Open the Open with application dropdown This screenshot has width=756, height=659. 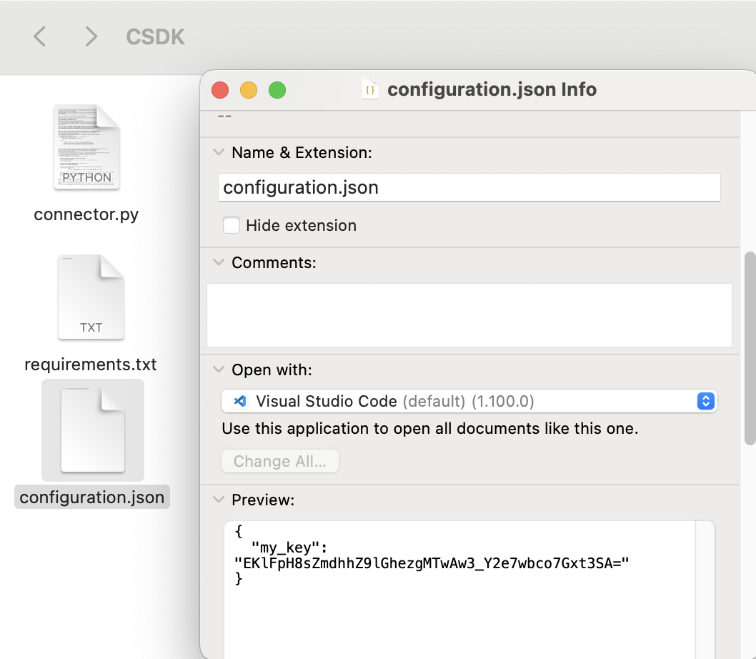click(x=469, y=401)
